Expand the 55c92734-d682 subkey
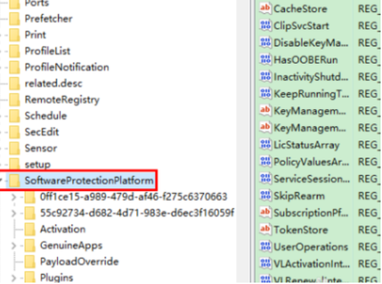Viewport: 382px width, 284px height. [x=13, y=213]
